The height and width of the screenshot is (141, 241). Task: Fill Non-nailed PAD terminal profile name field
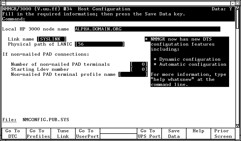[x=133, y=74]
